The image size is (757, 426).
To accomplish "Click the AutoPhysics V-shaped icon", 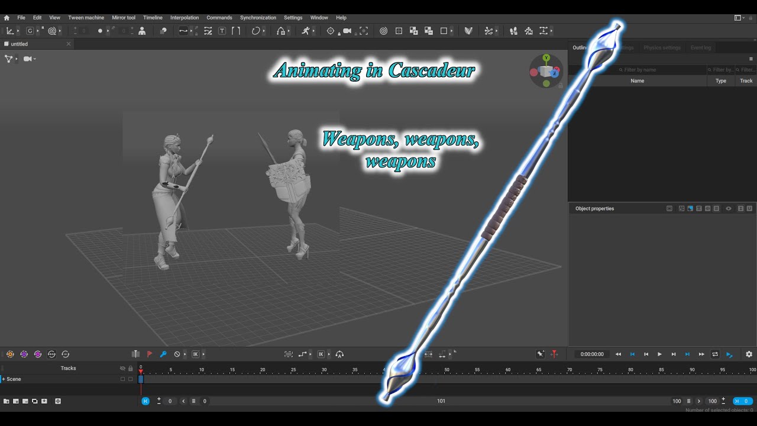I will click(468, 31).
